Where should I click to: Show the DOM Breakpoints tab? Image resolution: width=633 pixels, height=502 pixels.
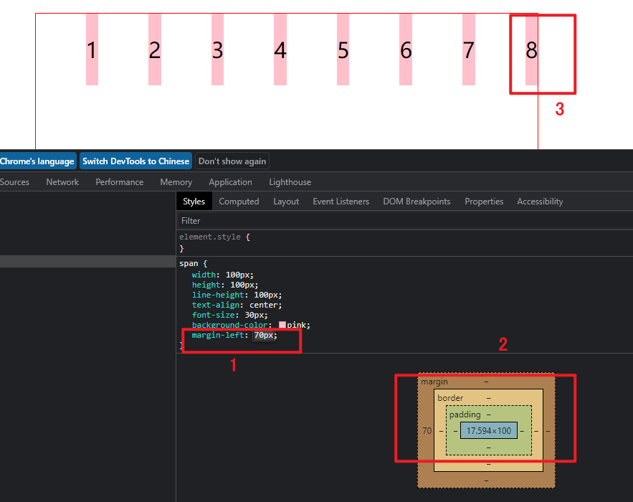(x=417, y=201)
